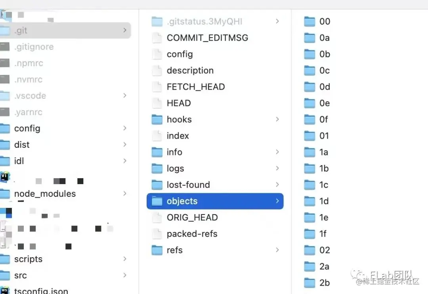Select the 1a folder name
The image size is (428, 294).
[x=324, y=152]
